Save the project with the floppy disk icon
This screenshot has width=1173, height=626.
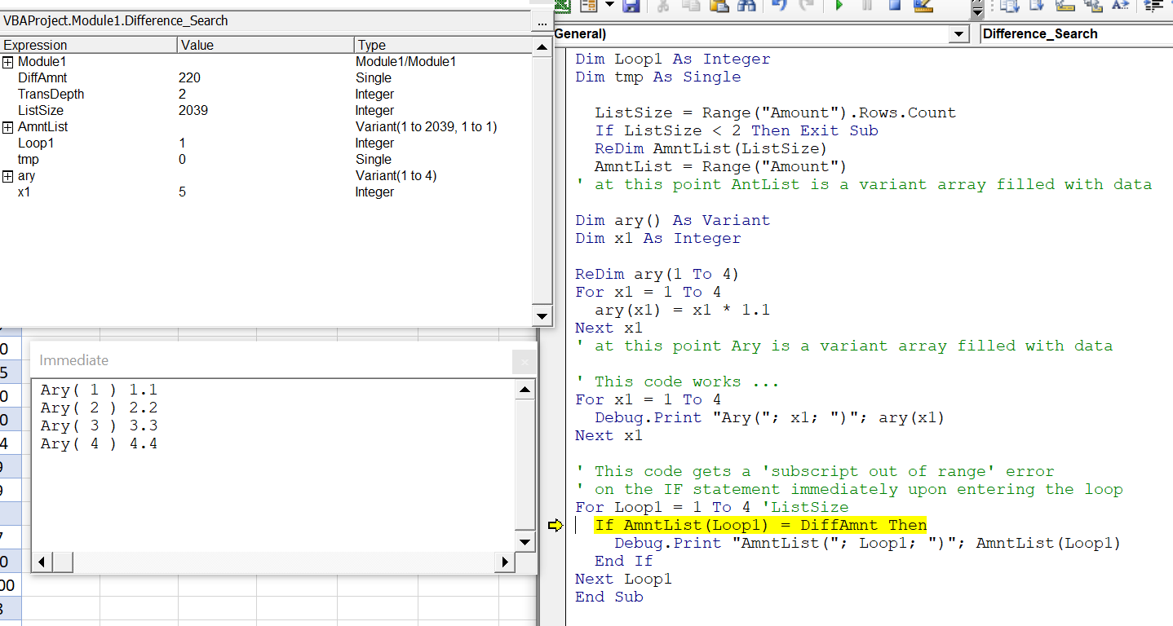pos(631,5)
